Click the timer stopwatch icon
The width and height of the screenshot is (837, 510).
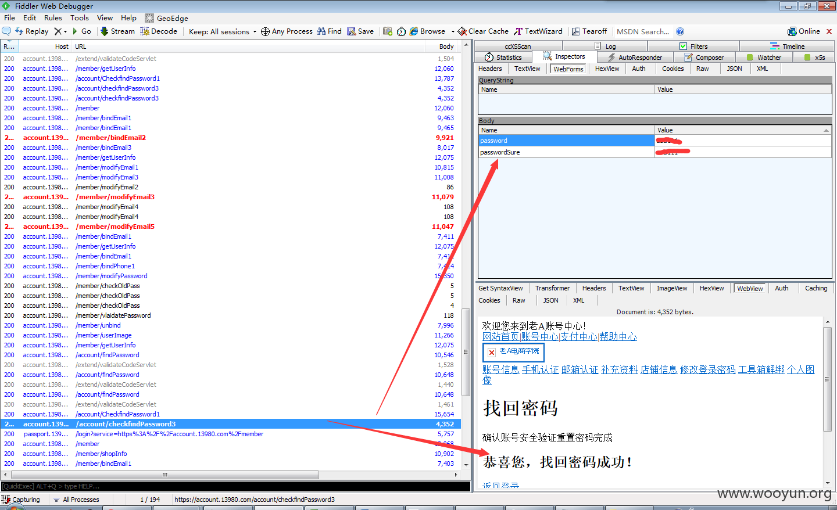401,31
